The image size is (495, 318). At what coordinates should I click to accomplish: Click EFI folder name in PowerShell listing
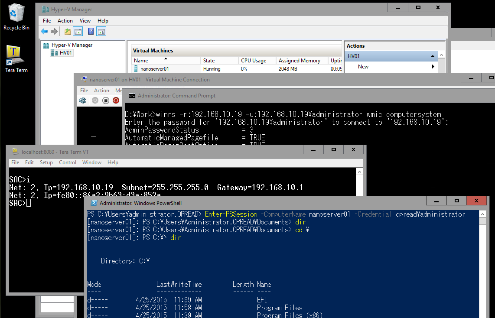(x=262, y=300)
